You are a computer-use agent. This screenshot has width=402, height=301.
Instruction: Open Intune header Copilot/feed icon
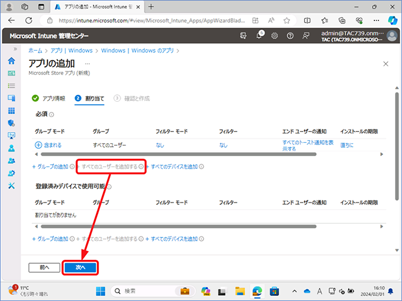pos(243,36)
